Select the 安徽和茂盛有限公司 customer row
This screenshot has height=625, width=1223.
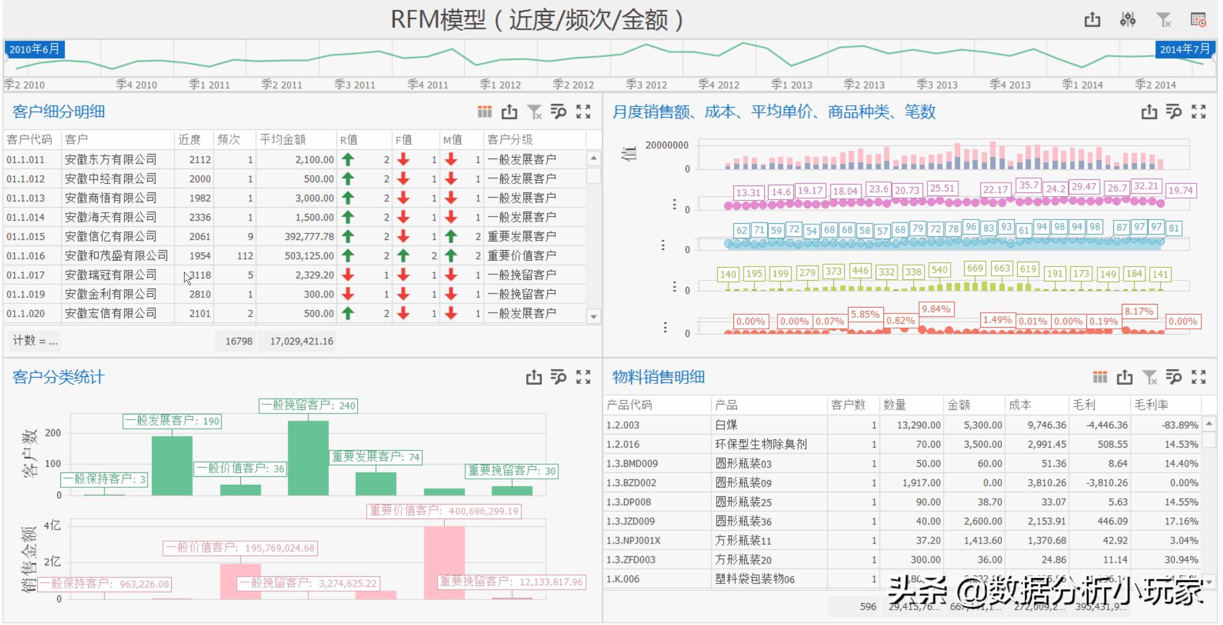[115, 255]
